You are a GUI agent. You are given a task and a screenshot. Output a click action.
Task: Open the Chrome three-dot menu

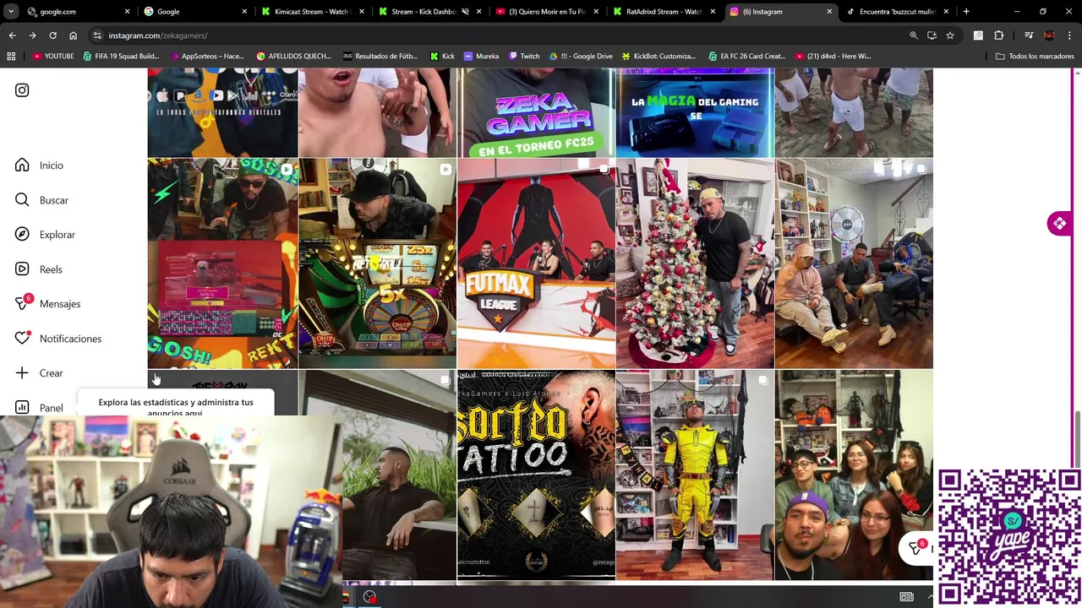[1069, 35]
